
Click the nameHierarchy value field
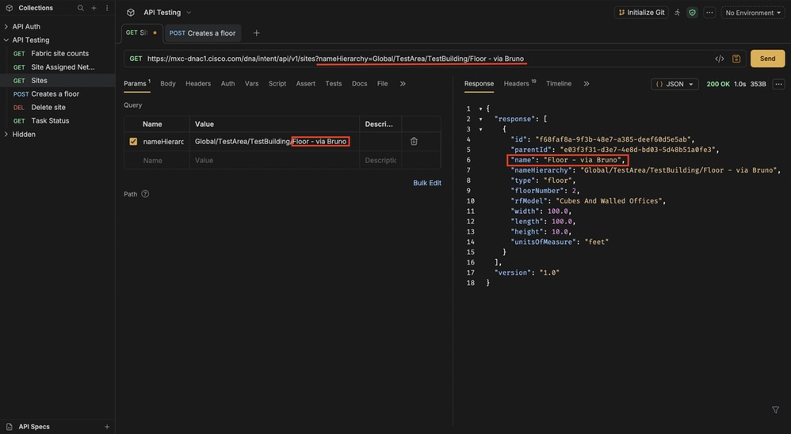tap(274, 142)
